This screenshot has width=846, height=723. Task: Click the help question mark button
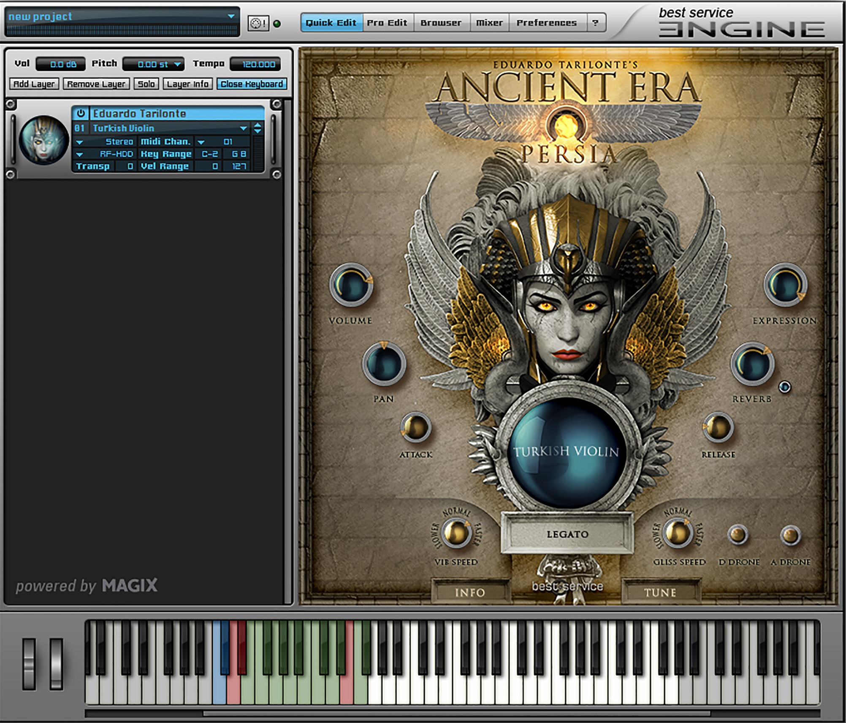pos(596,23)
